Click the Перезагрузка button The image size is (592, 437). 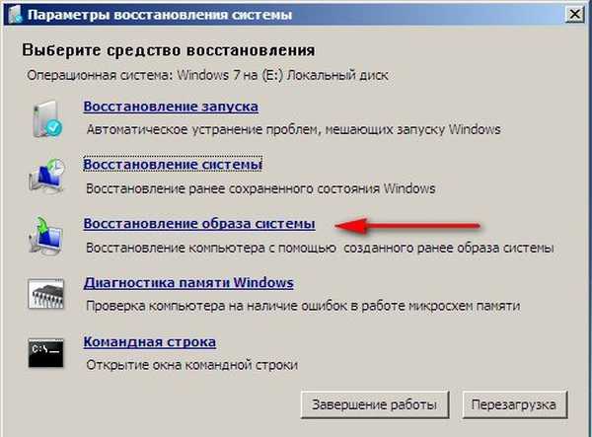tap(514, 404)
